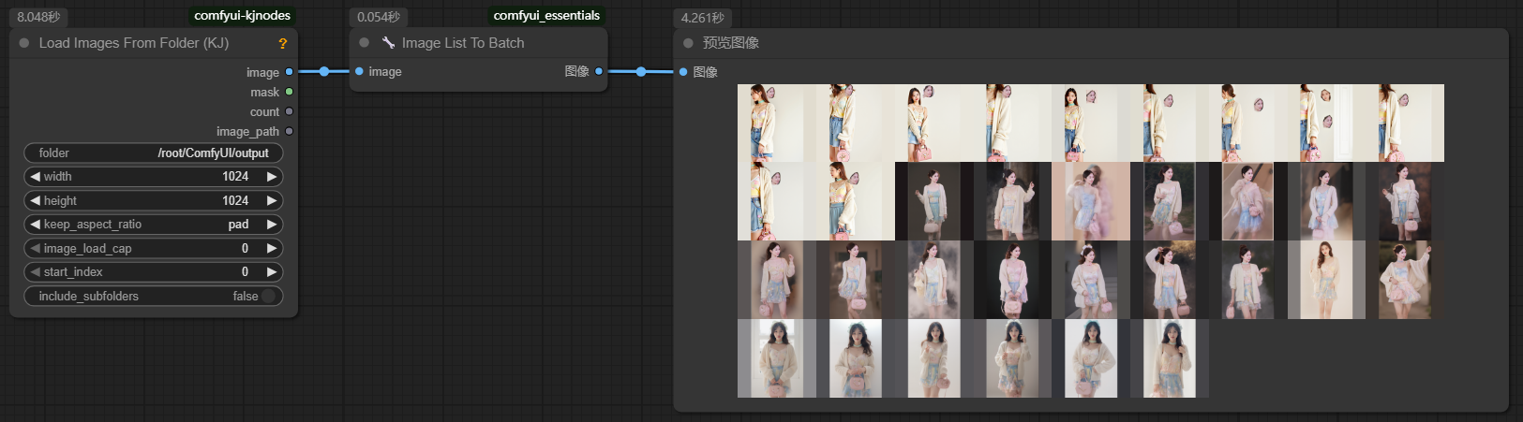Increase image_load_cap with right arrow
The image size is (1523, 422).
tap(272, 248)
